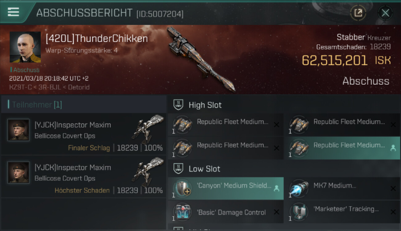The image size is (401, 231).
Task: Click the share kill report icon
Action: click(358, 13)
